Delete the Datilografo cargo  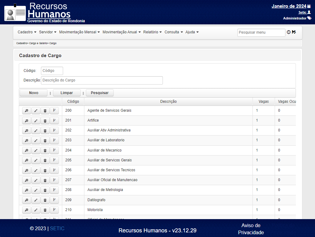45,200
